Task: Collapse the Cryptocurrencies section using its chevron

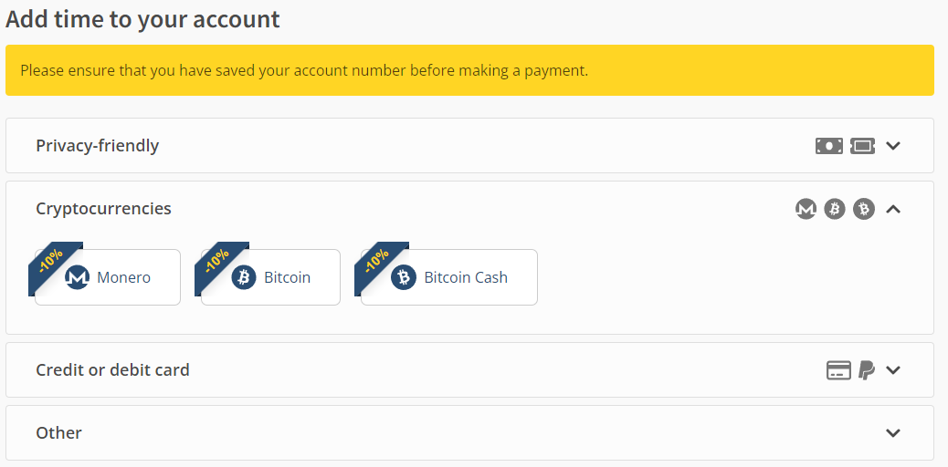Action: tap(893, 209)
